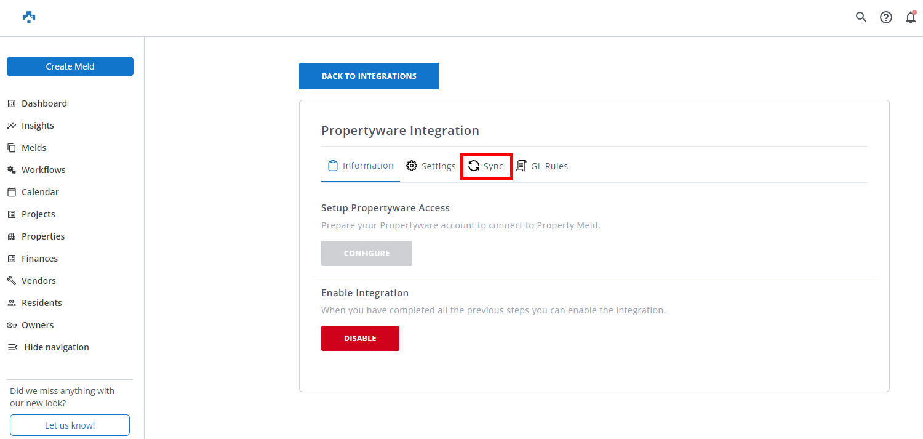Viewport: 923px width, 439px height.
Task: Go to Melds in sidebar
Action: [34, 148]
